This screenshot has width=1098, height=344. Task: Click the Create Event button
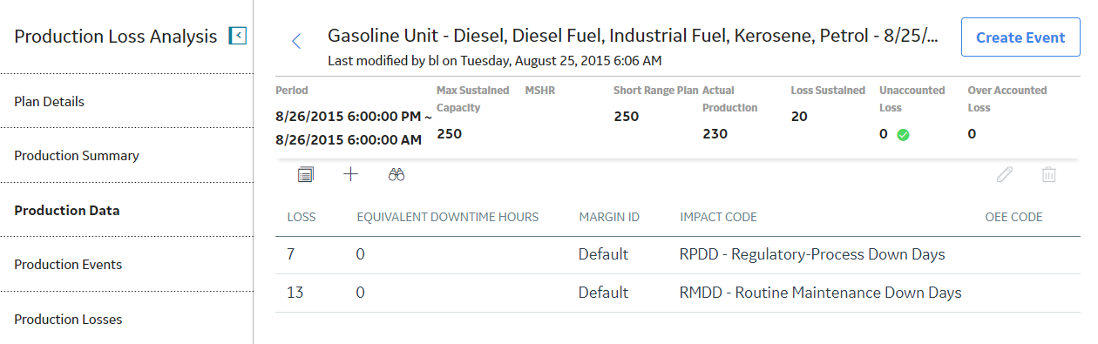coord(1020,37)
